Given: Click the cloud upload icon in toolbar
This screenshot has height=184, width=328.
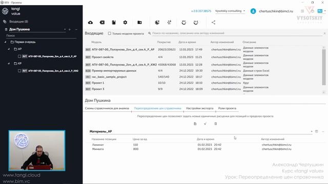Looking at the screenshot, I should (90, 22).
